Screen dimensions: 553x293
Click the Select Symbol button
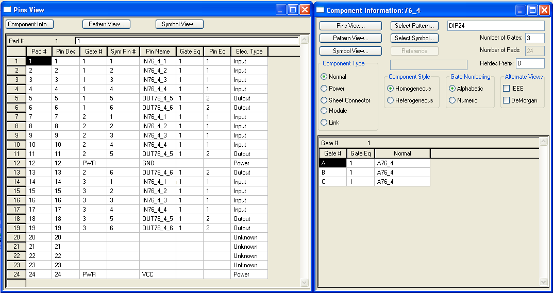click(x=414, y=38)
